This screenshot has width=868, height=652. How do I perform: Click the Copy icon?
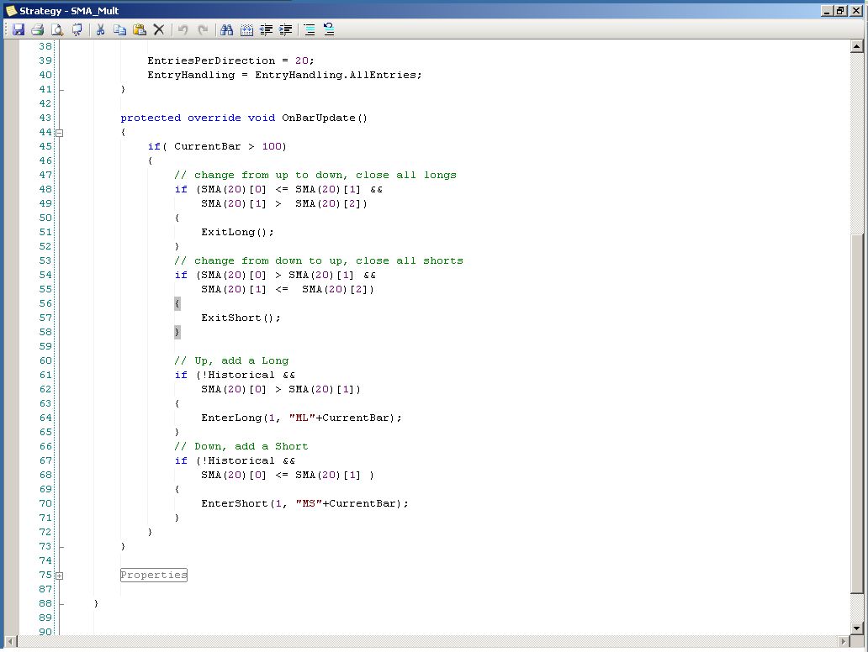119,30
